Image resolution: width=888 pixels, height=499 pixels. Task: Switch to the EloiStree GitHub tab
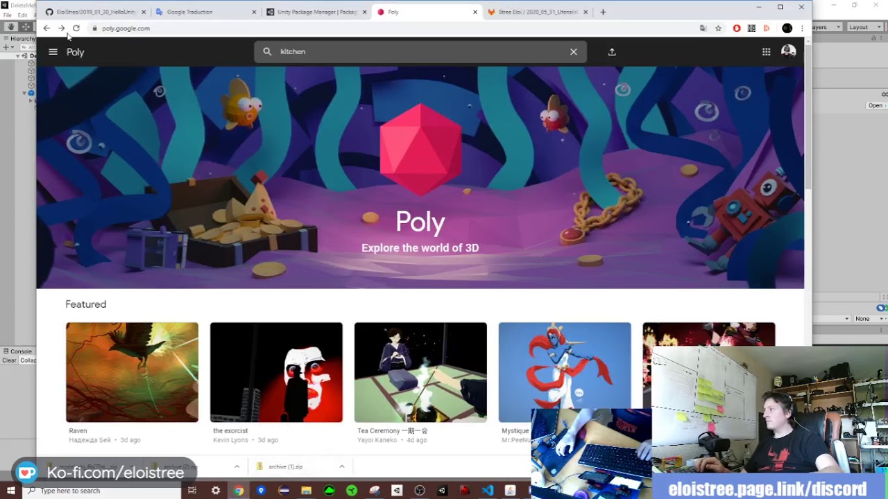click(96, 12)
